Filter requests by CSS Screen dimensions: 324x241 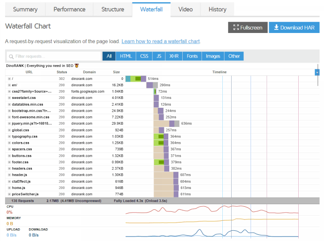pos(144,56)
